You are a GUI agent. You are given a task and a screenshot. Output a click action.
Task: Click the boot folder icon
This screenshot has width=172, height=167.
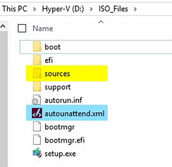pyautogui.click(x=37, y=46)
